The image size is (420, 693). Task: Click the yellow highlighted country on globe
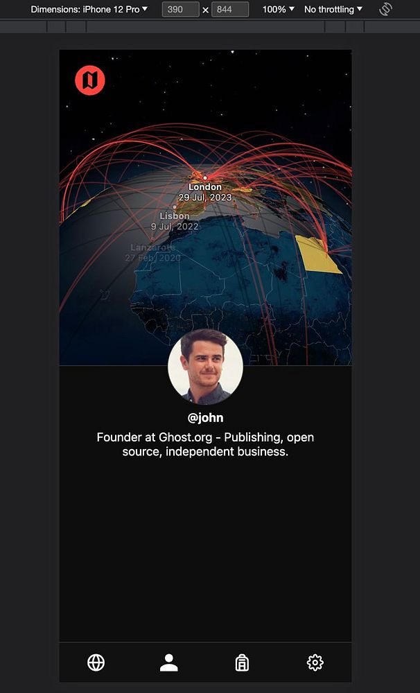tap(316, 254)
